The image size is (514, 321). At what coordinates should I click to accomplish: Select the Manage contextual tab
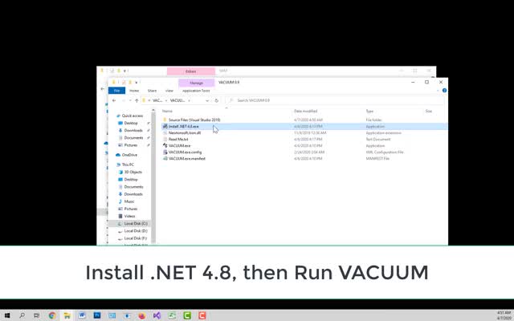click(x=196, y=83)
